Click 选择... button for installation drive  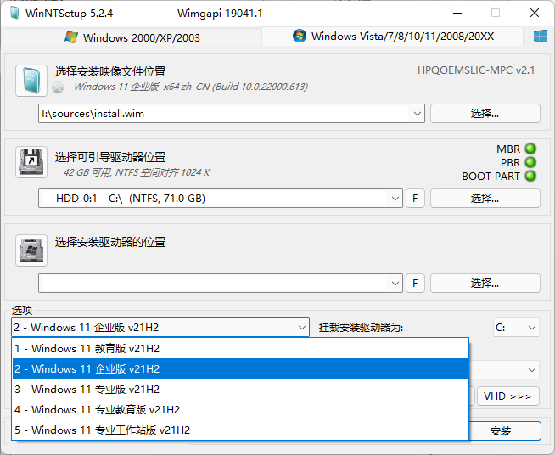485,284
